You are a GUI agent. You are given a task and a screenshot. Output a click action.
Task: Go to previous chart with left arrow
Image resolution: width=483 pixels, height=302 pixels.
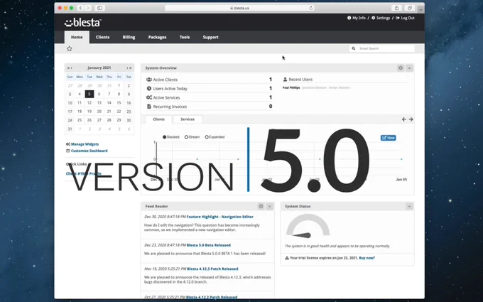(x=404, y=119)
